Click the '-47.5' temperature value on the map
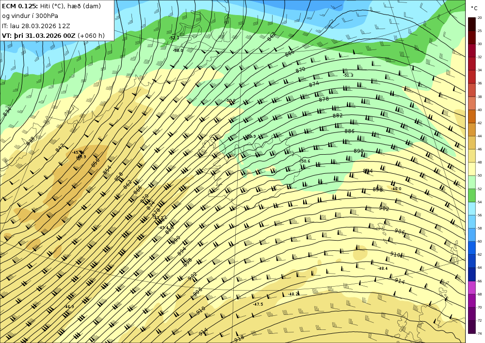This screenshot has width=485, height=343. click(258, 304)
